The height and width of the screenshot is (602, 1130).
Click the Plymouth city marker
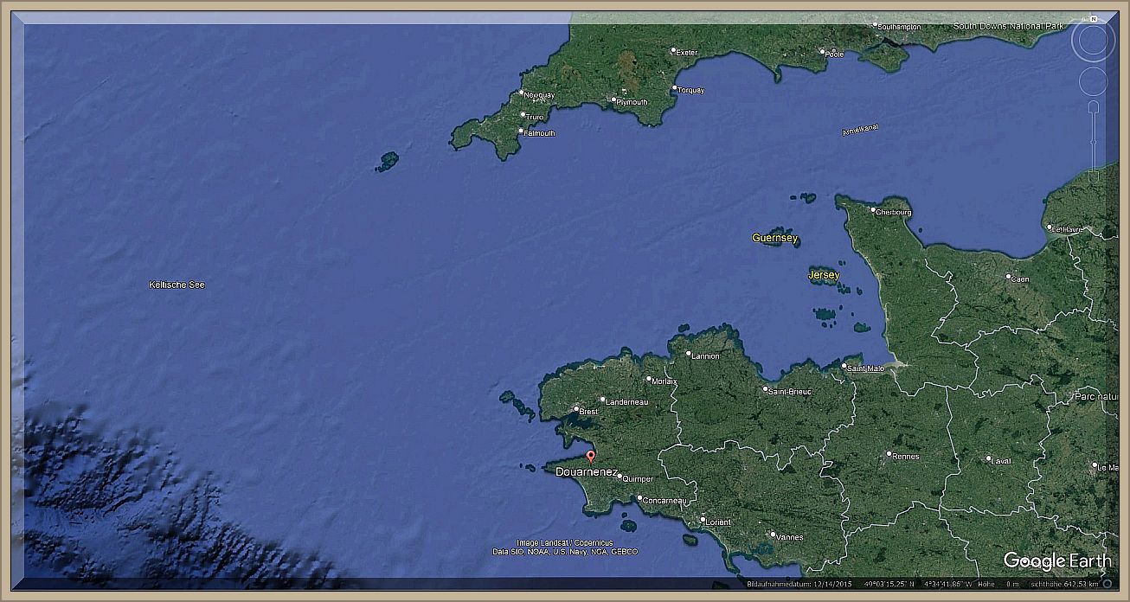pos(613,99)
